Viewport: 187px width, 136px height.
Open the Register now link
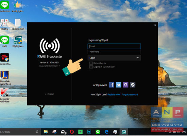pyautogui.click(x=114, y=95)
